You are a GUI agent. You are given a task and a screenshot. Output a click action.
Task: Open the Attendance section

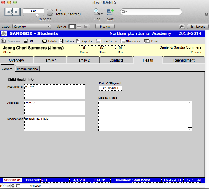click(122, 41)
